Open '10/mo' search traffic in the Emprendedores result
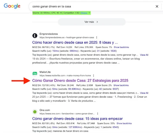The height and width of the screenshot is (133, 163). click(x=56, y=51)
